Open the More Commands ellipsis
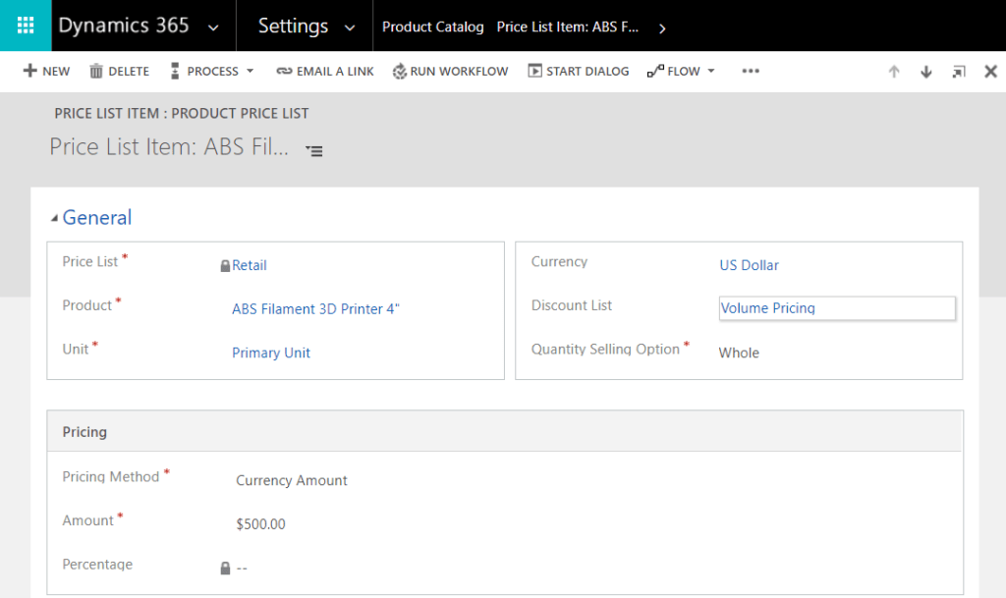1006x598 pixels. [751, 71]
